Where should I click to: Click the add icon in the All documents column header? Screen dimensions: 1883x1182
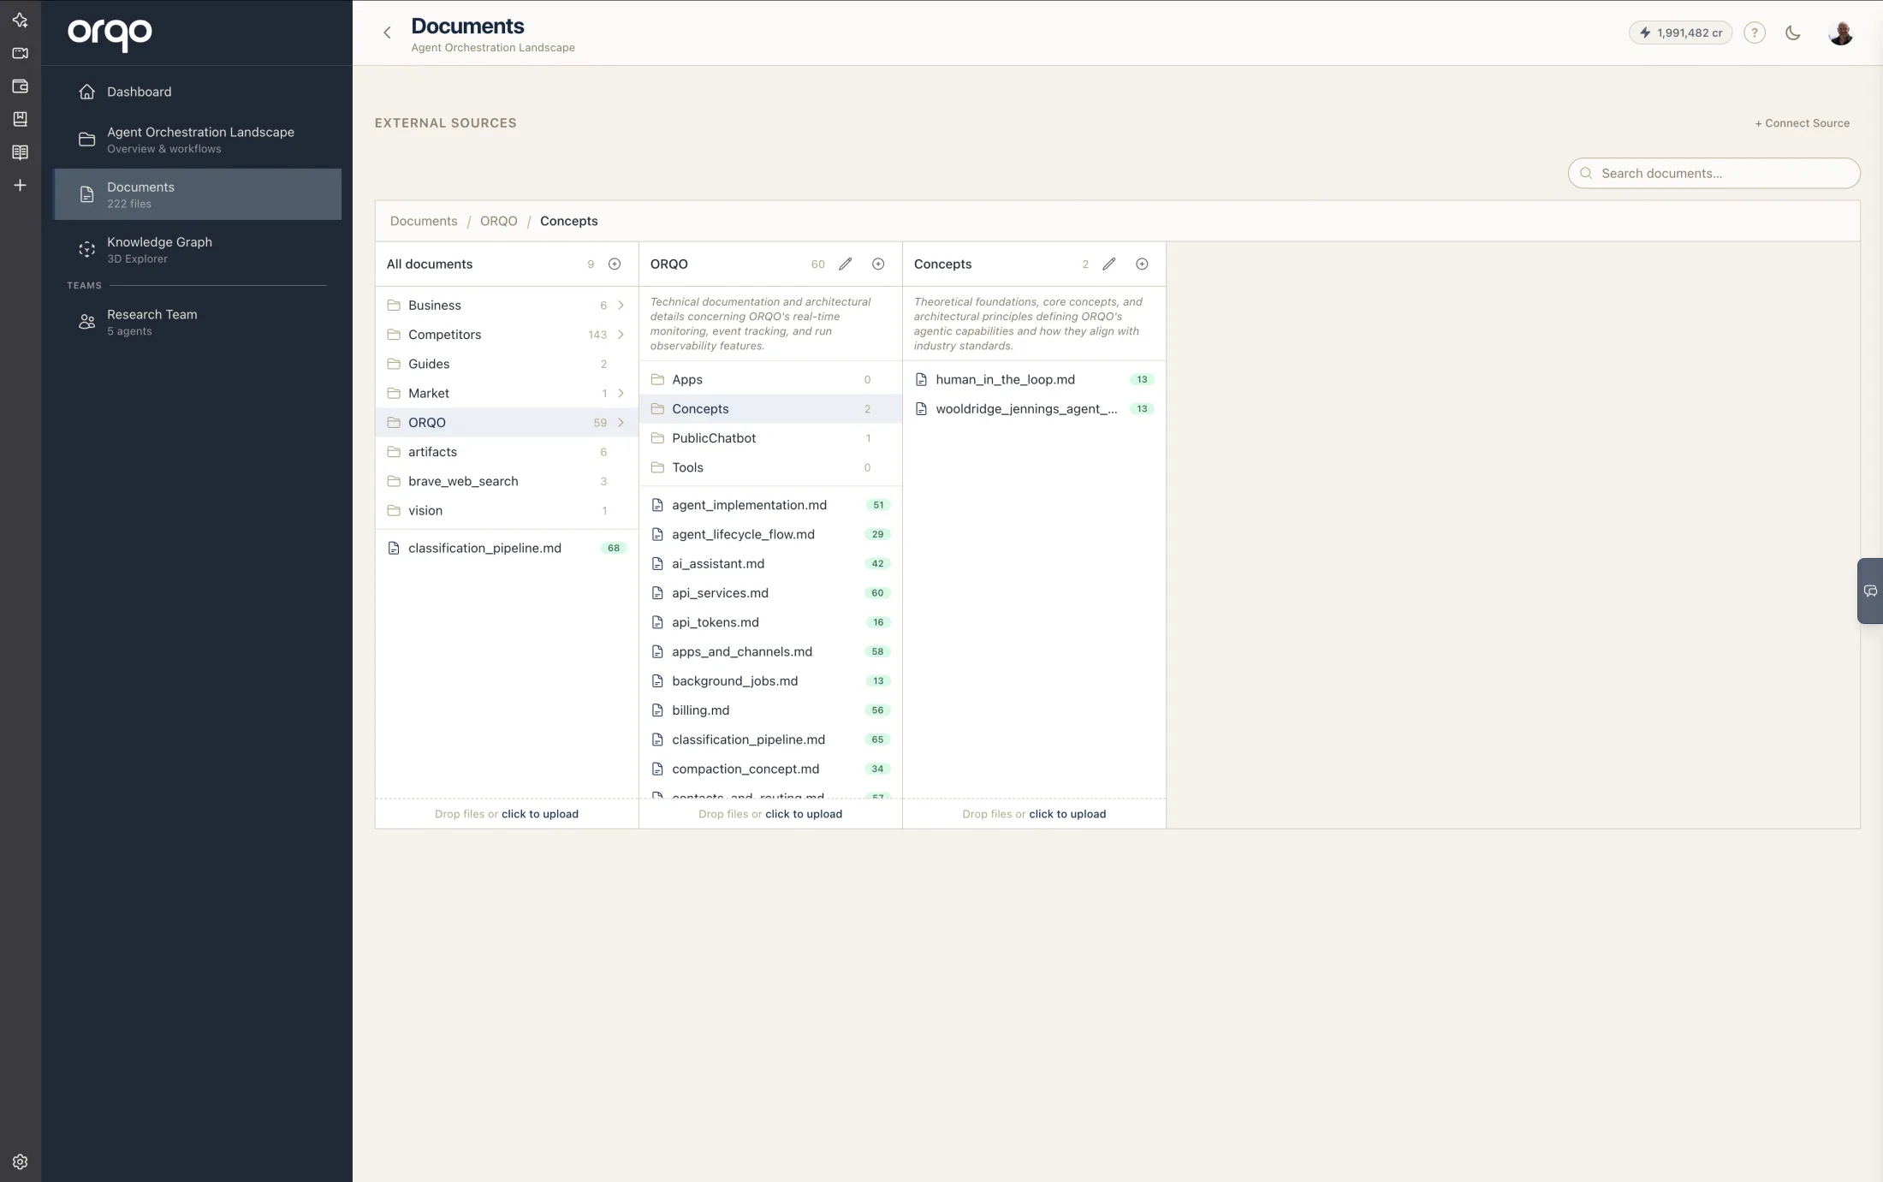[615, 264]
